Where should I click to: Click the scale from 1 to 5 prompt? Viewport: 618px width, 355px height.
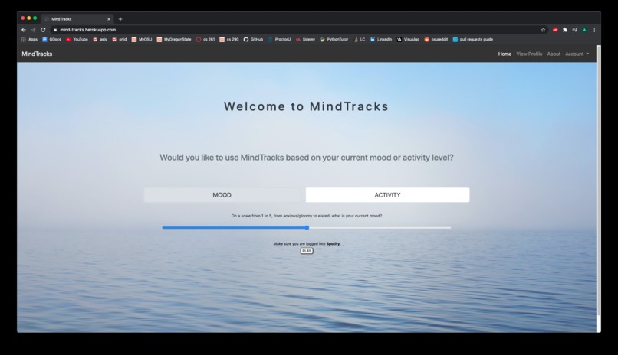pyautogui.click(x=306, y=216)
